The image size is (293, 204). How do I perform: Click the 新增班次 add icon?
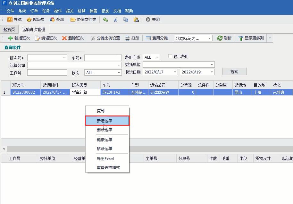coord(11,38)
